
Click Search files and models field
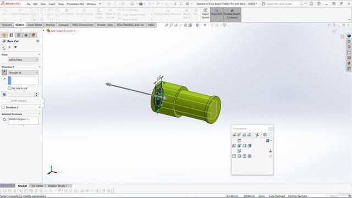(282, 4)
